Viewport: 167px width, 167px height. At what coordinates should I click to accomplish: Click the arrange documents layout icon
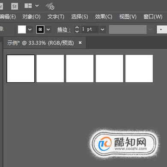(x=28, y=6)
